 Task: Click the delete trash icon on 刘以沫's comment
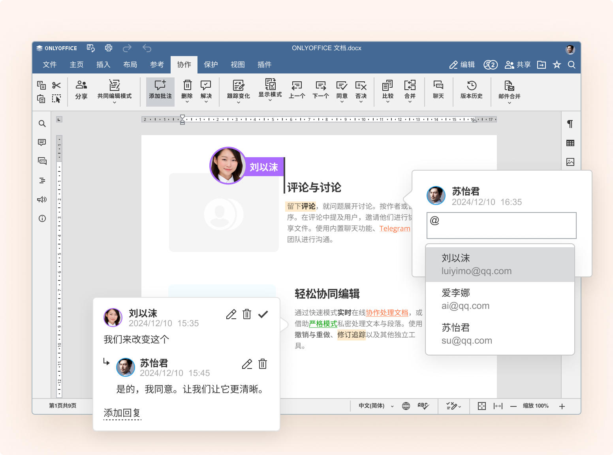click(x=247, y=314)
